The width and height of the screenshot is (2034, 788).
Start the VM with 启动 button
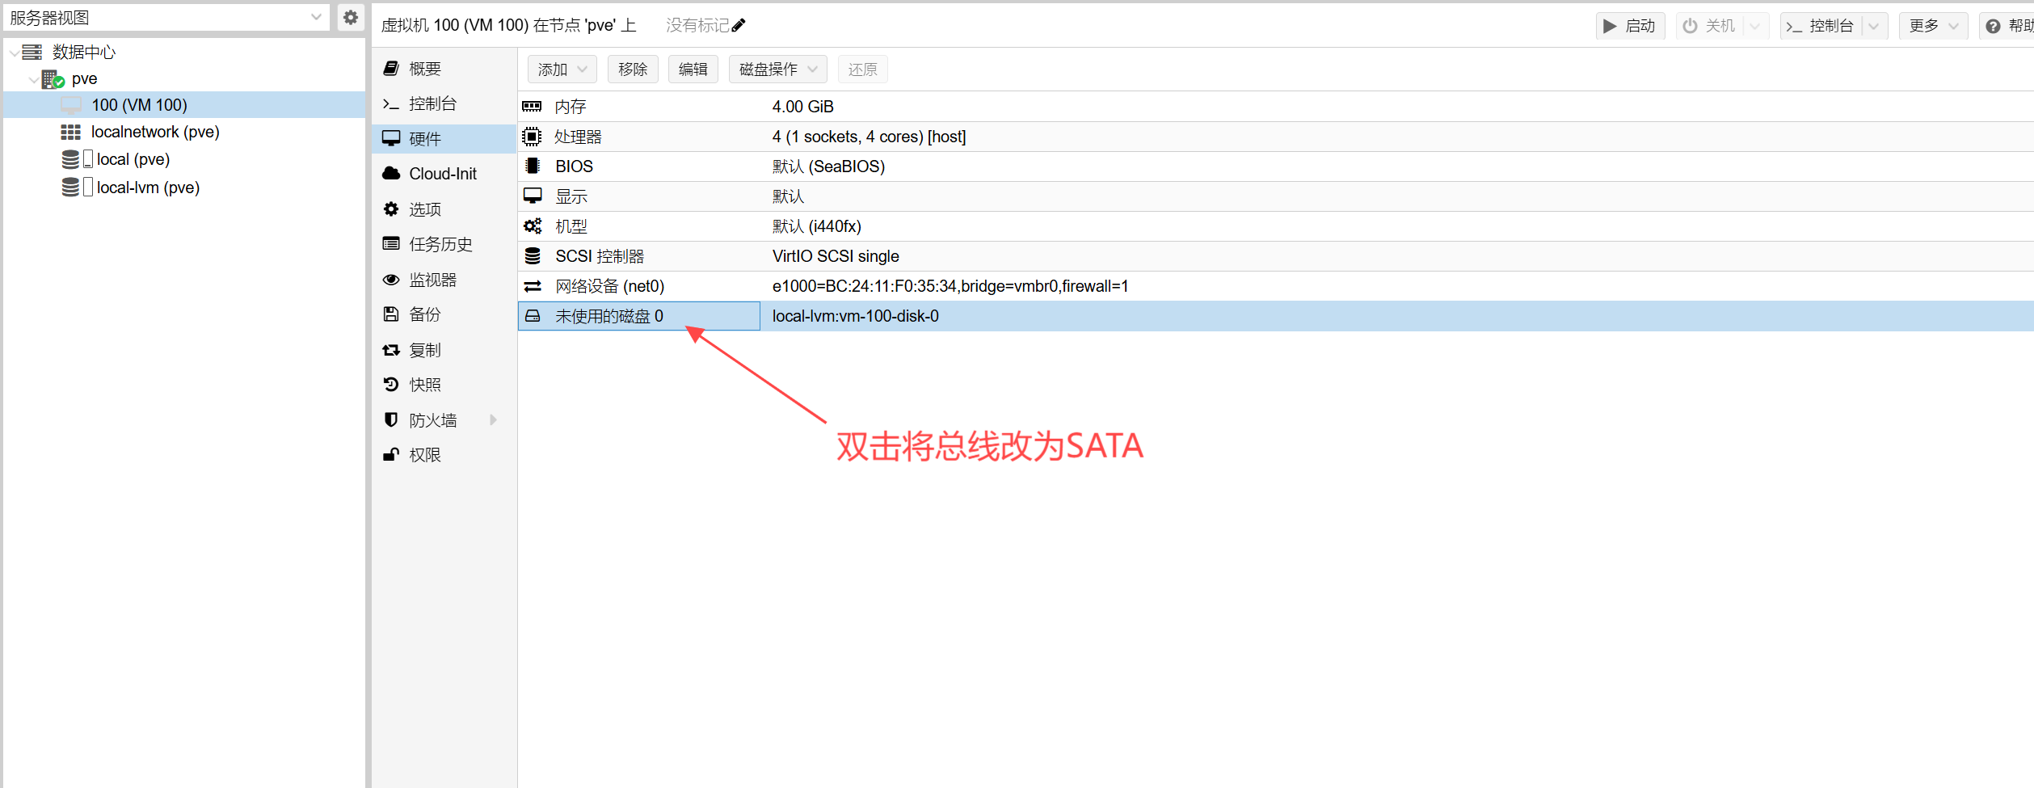1630,26
